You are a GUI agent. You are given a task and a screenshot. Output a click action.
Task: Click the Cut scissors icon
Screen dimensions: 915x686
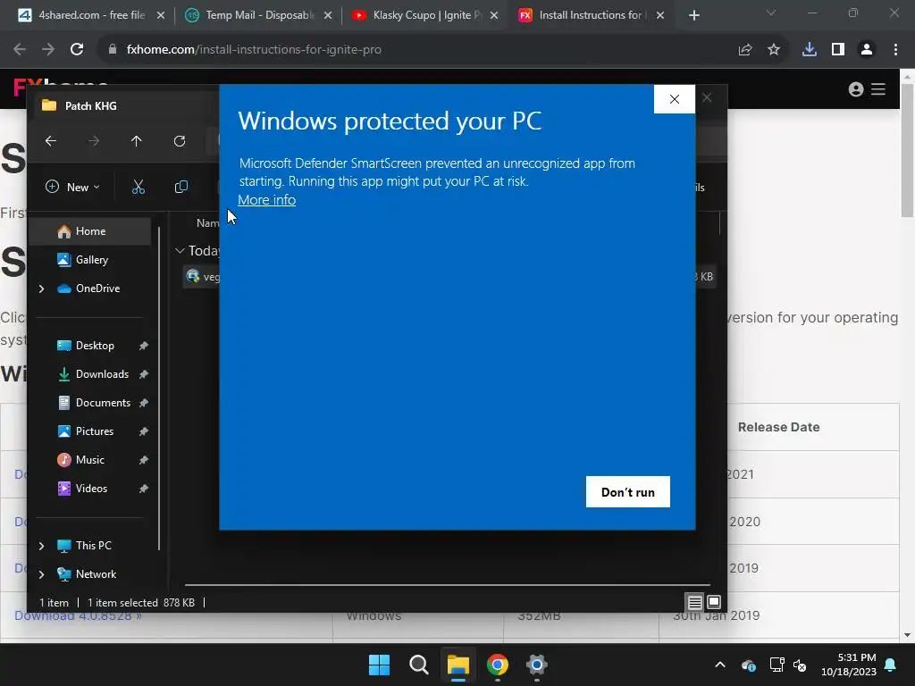(139, 187)
